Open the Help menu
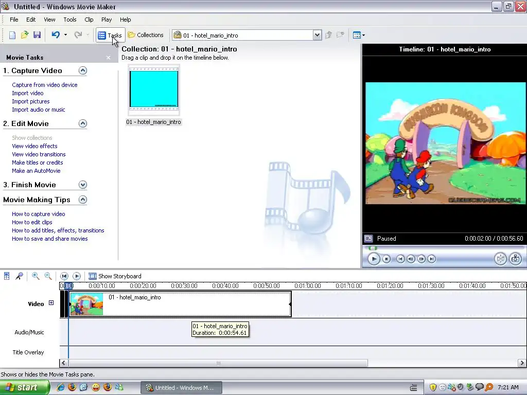Image resolution: width=527 pixels, height=395 pixels. click(x=126, y=20)
